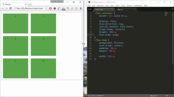The image size is (174, 97).
Task: Open the CSS syntax selector in status bar
Action: point(167,96)
